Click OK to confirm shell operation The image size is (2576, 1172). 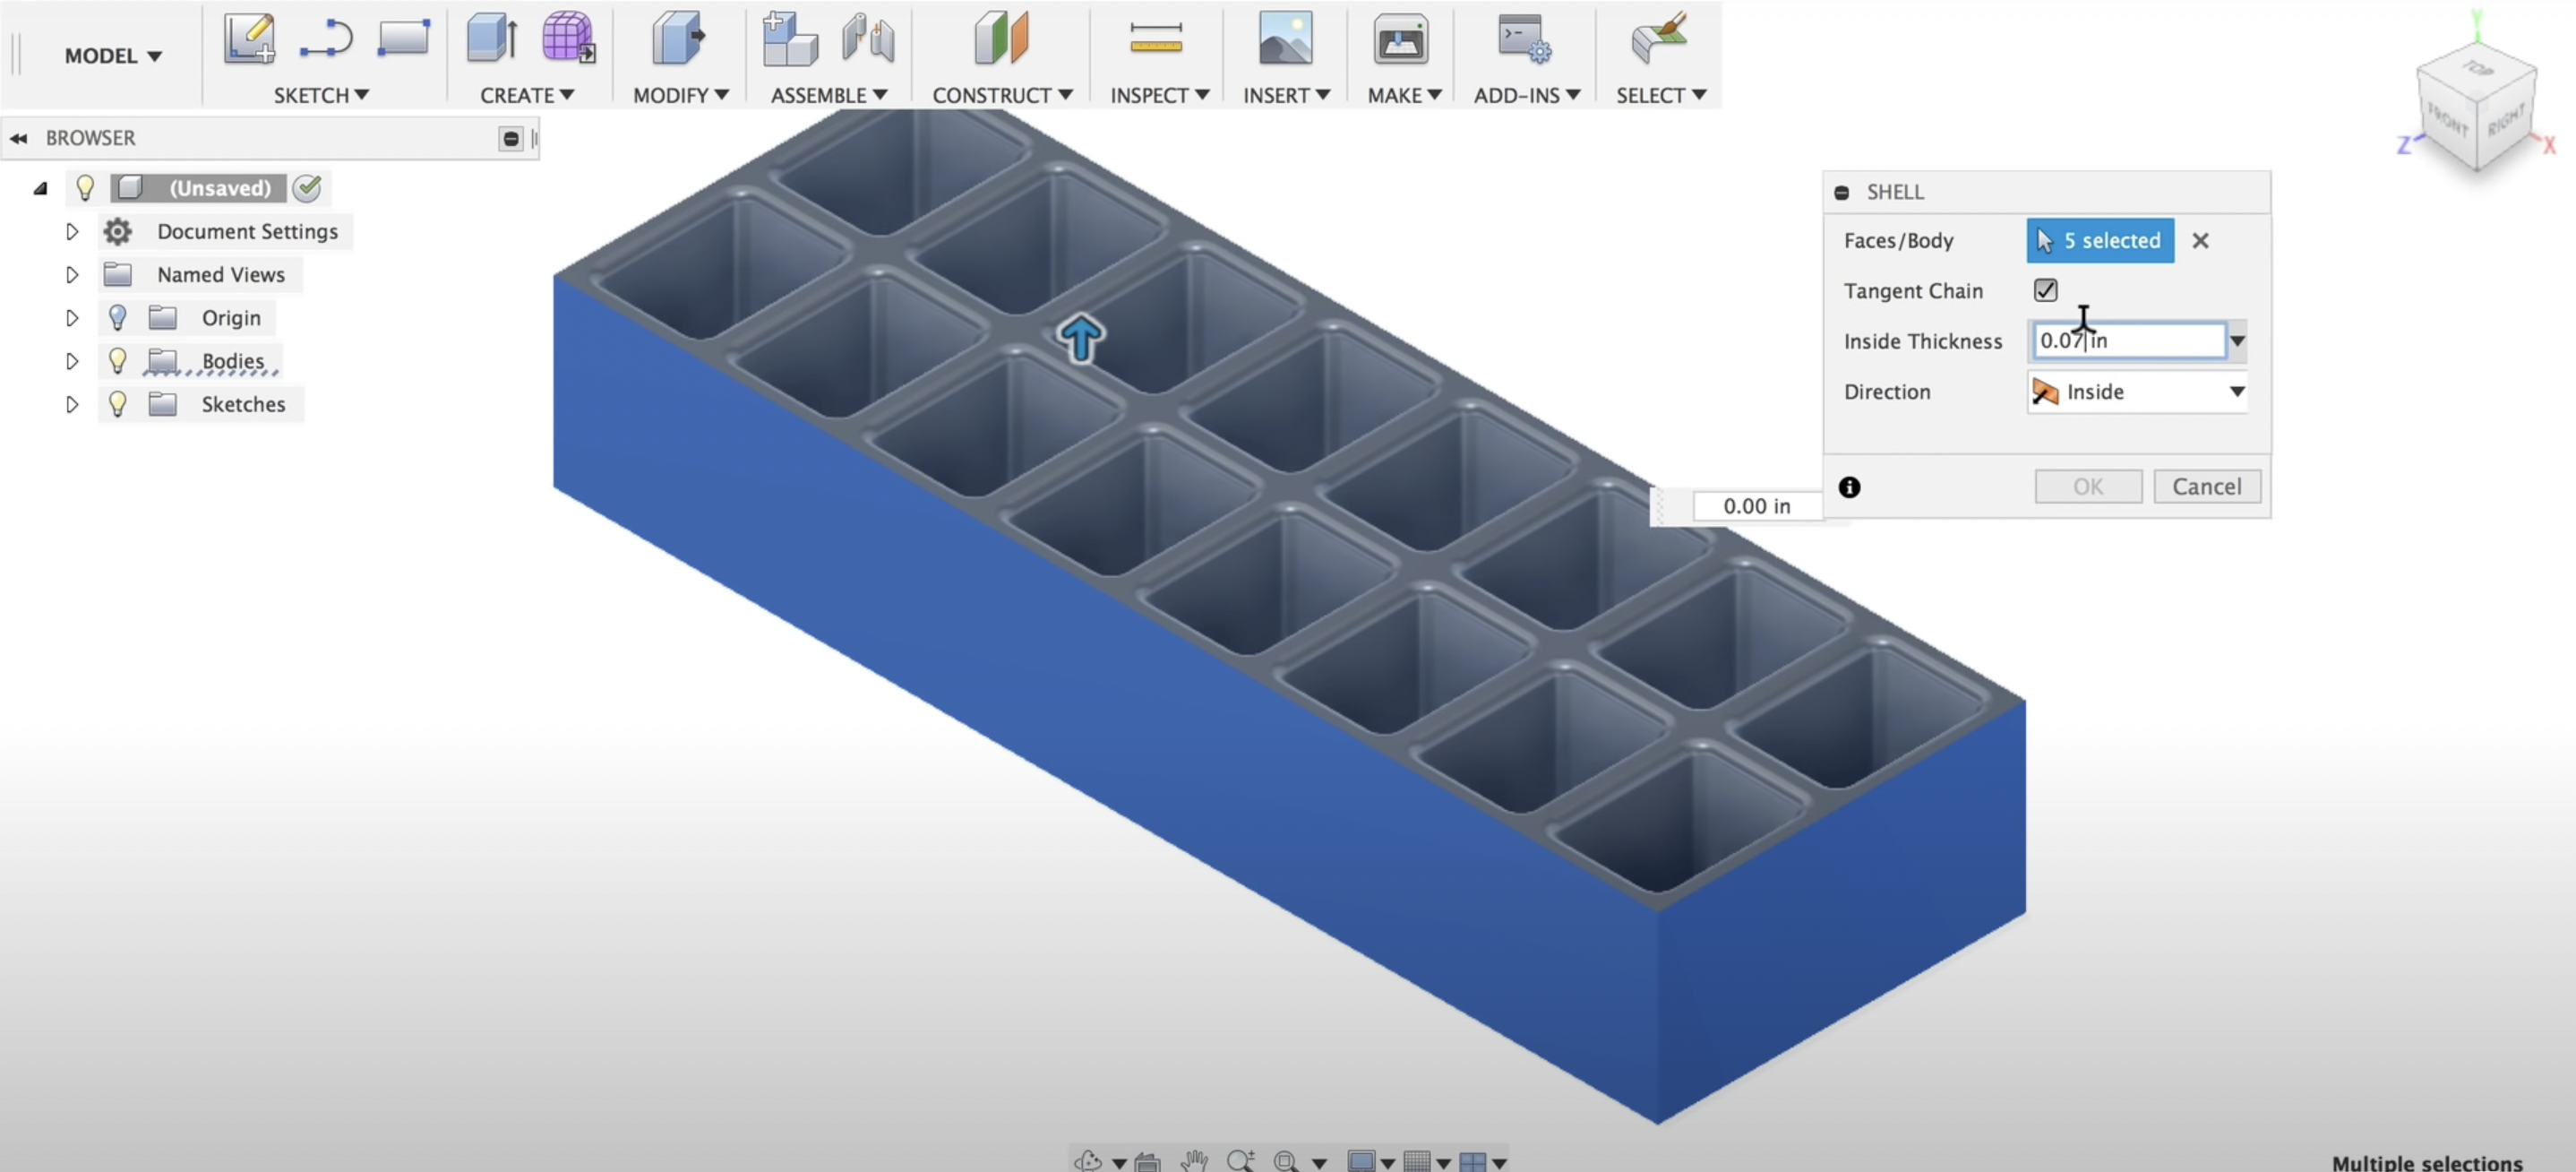(2086, 485)
